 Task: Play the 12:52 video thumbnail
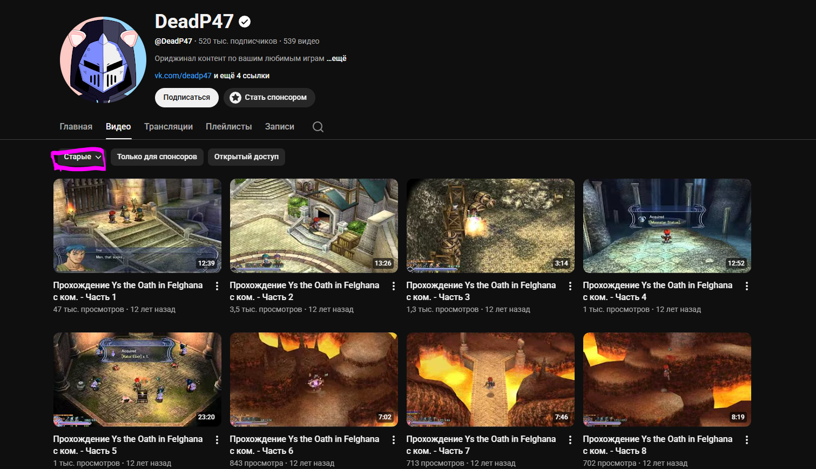tap(667, 226)
